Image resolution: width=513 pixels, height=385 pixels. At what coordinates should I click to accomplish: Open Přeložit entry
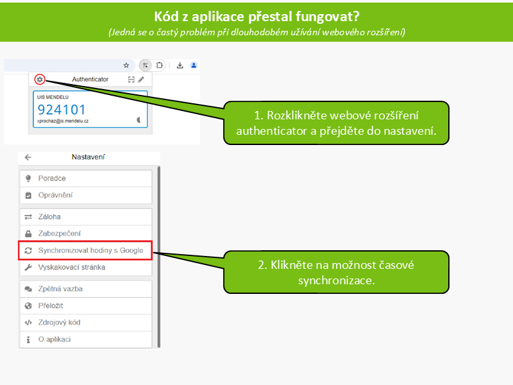pos(86,306)
